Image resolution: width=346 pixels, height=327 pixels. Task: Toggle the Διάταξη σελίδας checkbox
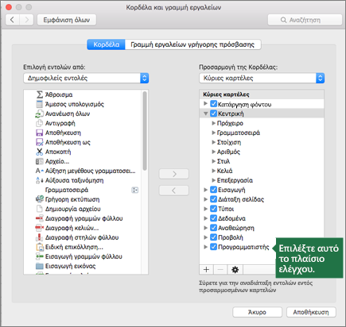tap(213, 199)
